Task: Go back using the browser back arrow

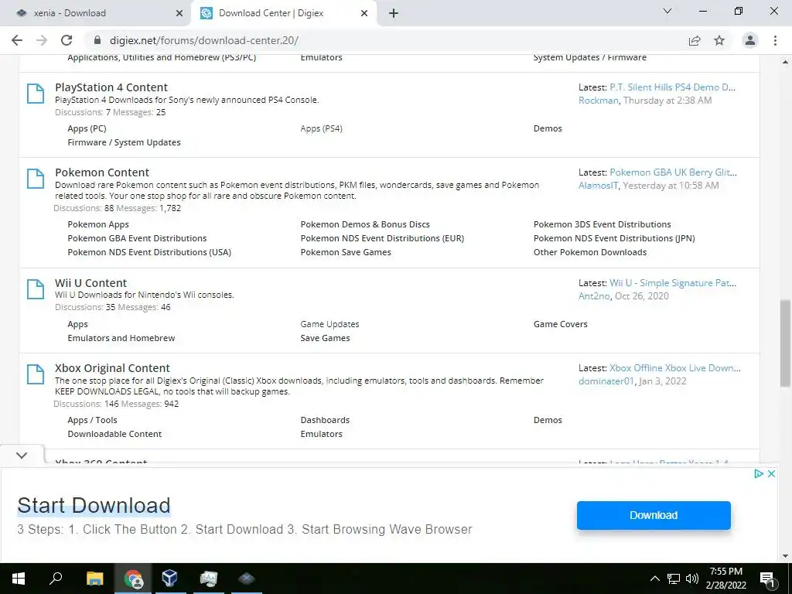Action: 17,40
